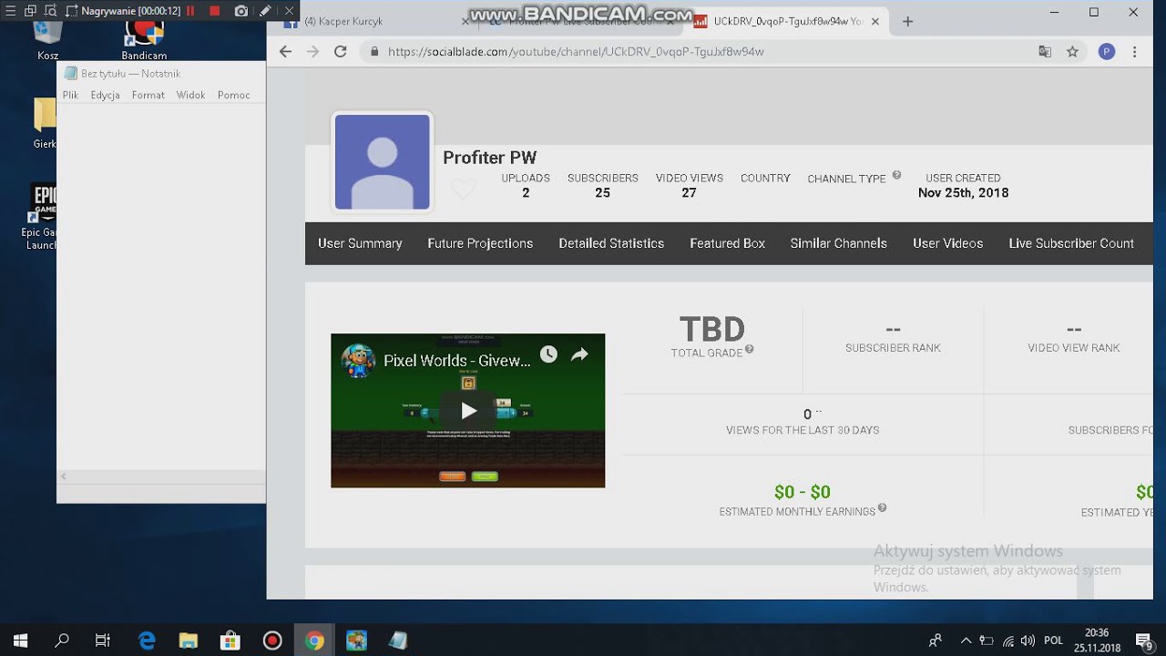The width and height of the screenshot is (1166, 656).
Task: Favorite the channel with heart icon
Action: click(463, 190)
